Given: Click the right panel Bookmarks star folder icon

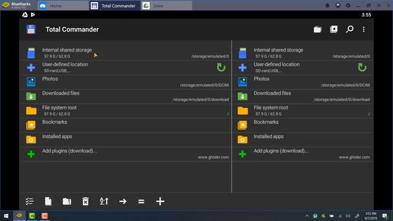Looking at the screenshot, I should [x=243, y=125].
